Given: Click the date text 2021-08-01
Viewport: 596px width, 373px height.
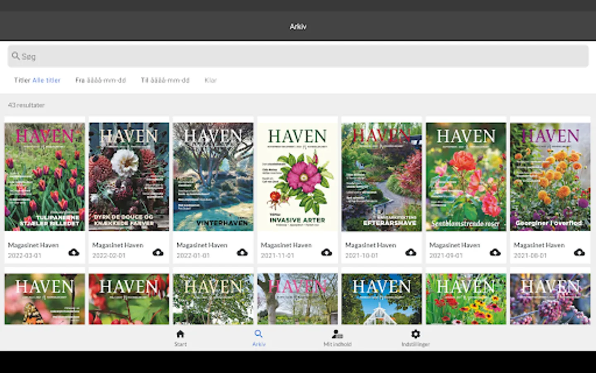Looking at the screenshot, I should [530, 255].
